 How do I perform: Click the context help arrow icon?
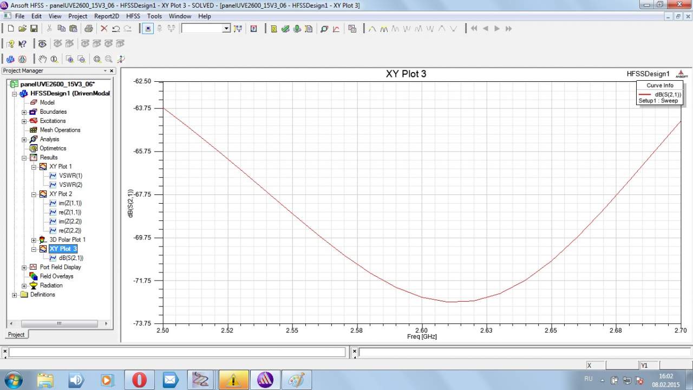[x=22, y=44]
